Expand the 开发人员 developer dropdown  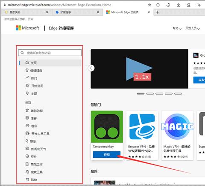point(193,28)
